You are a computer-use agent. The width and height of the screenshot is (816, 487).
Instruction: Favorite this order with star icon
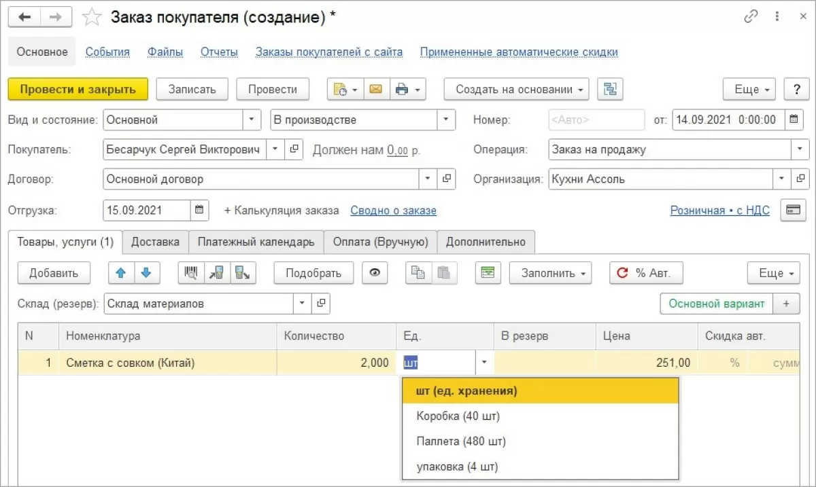tap(91, 18)
